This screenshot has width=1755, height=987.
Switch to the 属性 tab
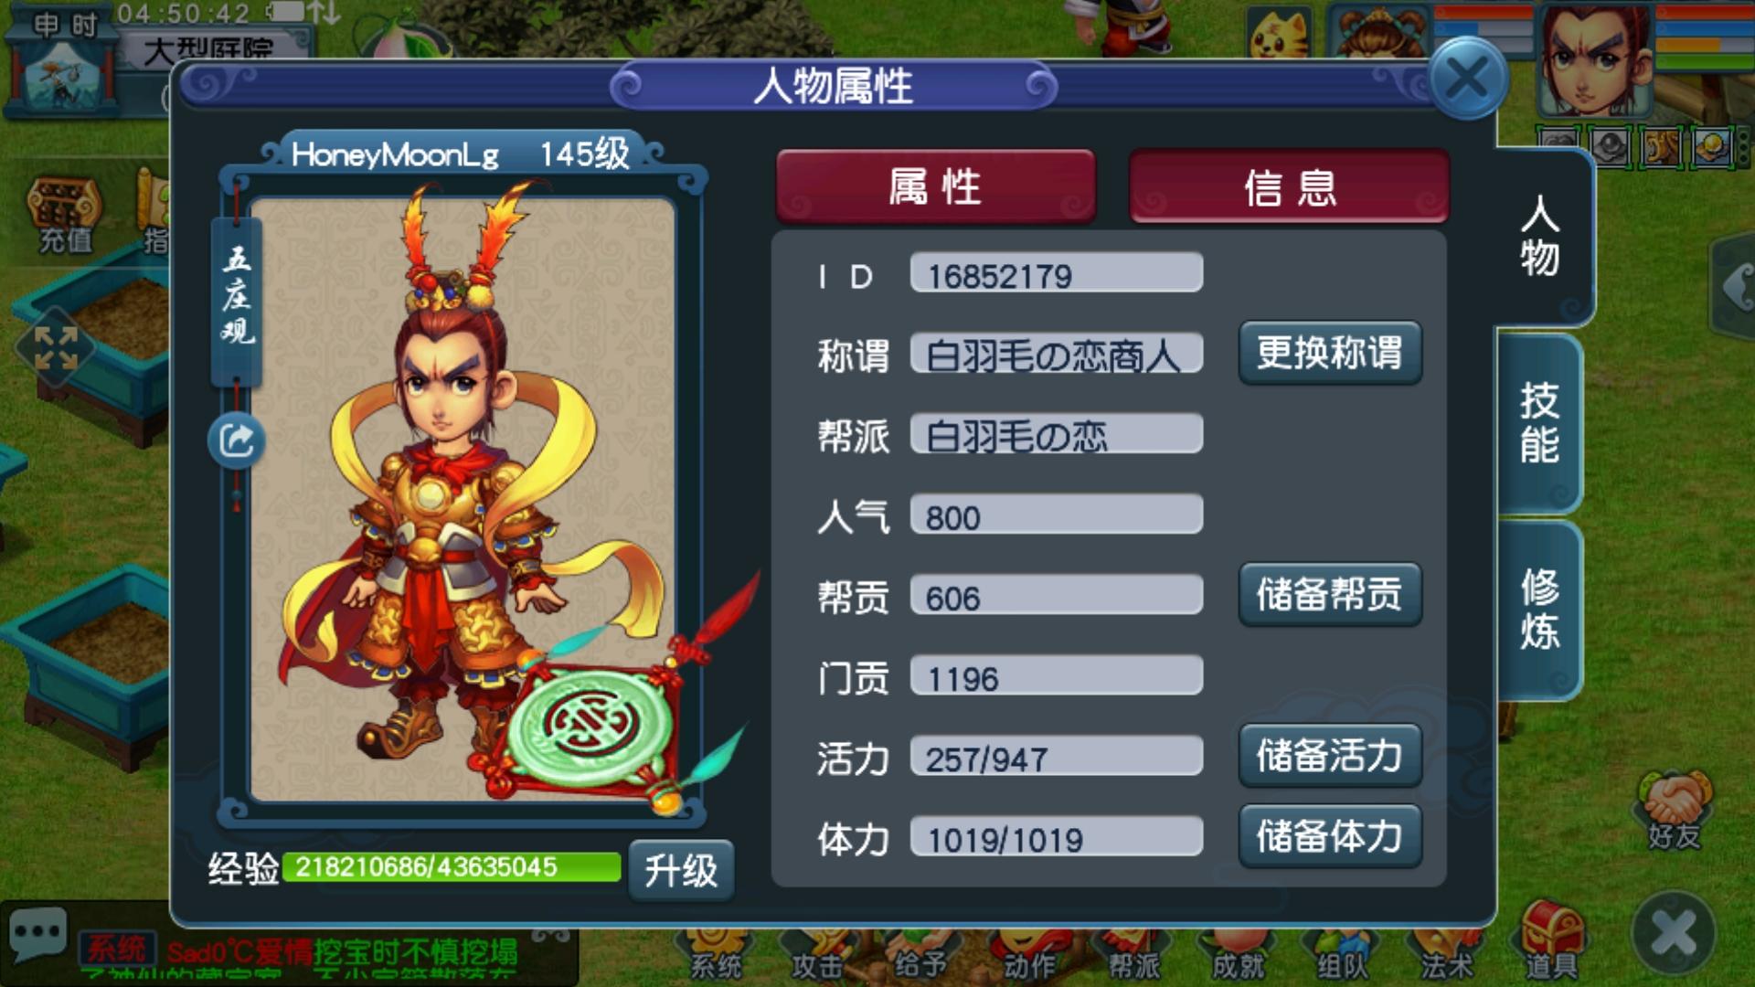pos(935,187)
